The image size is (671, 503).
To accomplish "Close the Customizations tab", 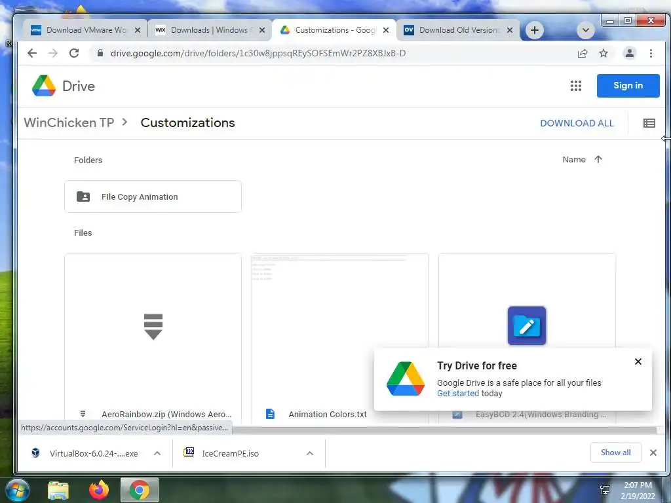I will pos(385,30).
